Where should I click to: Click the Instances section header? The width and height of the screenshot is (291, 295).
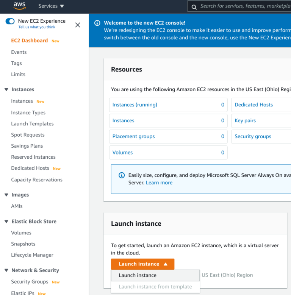pyautogui.click(x=23, y=89)
